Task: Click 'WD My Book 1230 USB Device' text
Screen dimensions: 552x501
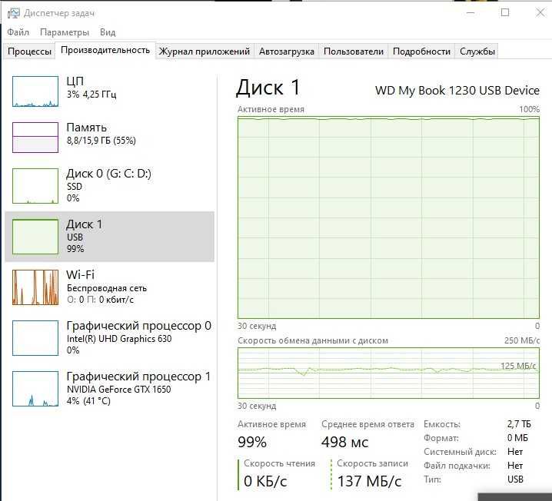Action: point(457,91)
